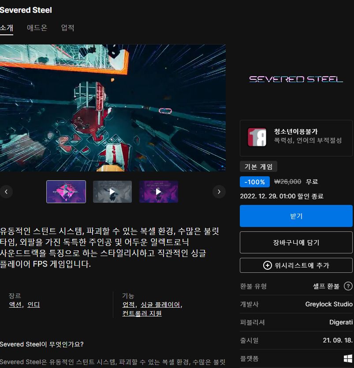Click the 2022. 12. 29. sale end text

tap(282, 196)
